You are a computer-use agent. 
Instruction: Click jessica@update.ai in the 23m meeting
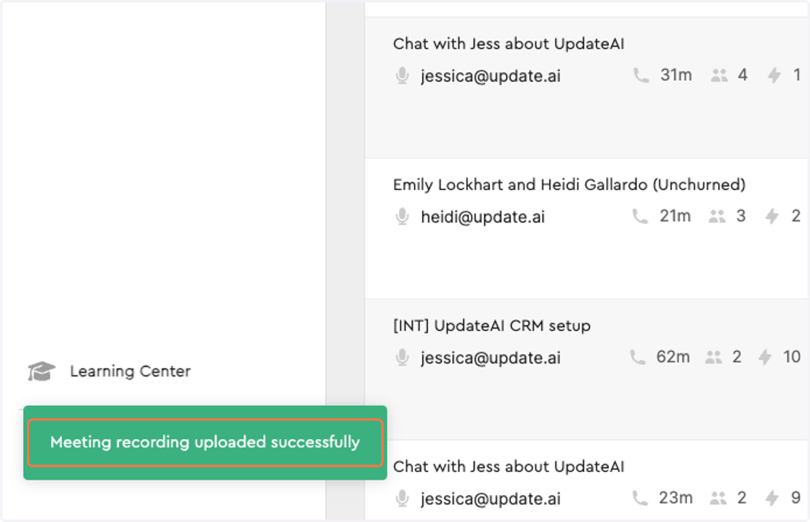tap(491, 498)
